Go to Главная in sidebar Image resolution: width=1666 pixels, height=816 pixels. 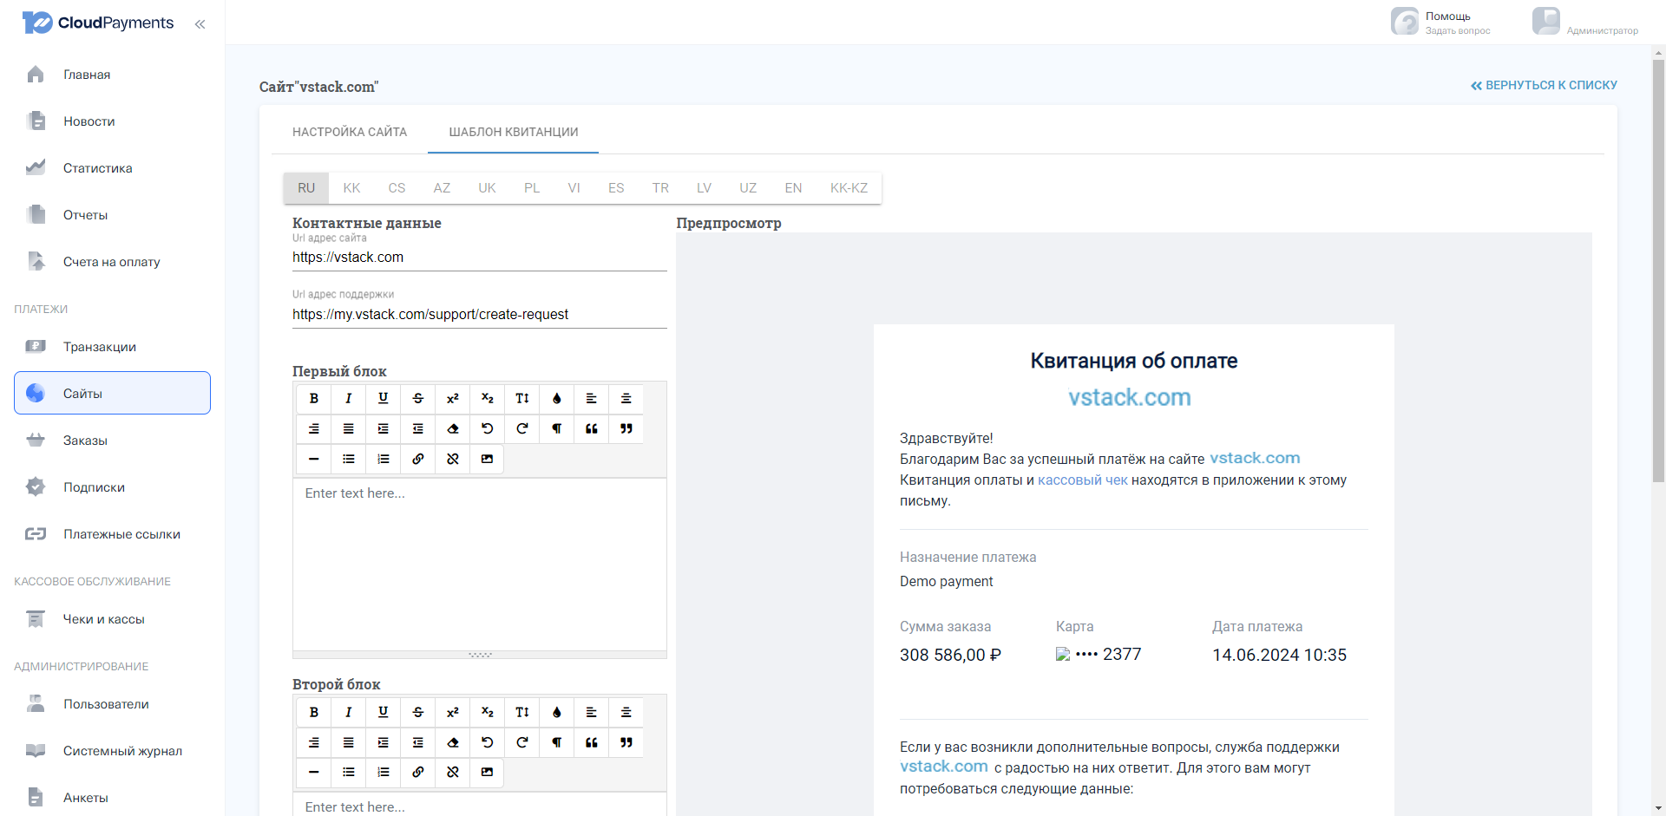pos(112,75)
